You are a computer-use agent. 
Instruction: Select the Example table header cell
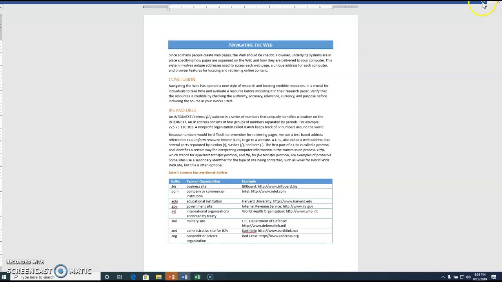tap(286, 181)
